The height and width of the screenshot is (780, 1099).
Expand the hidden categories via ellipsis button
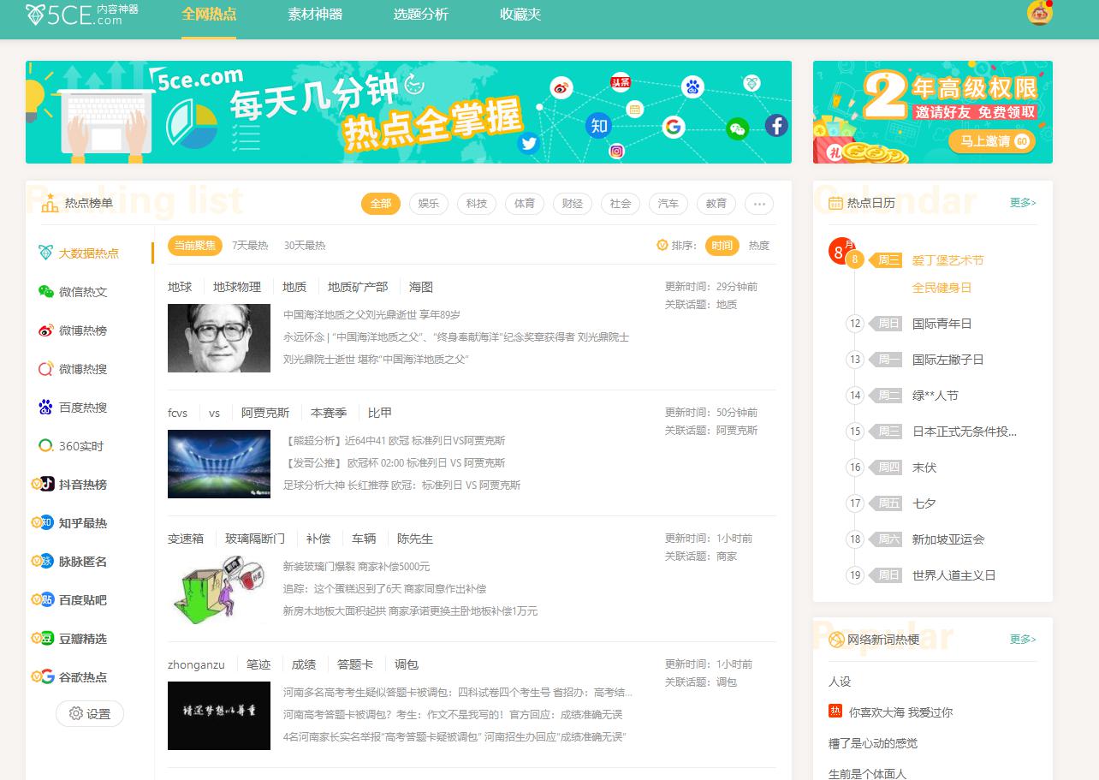[758, 204]
